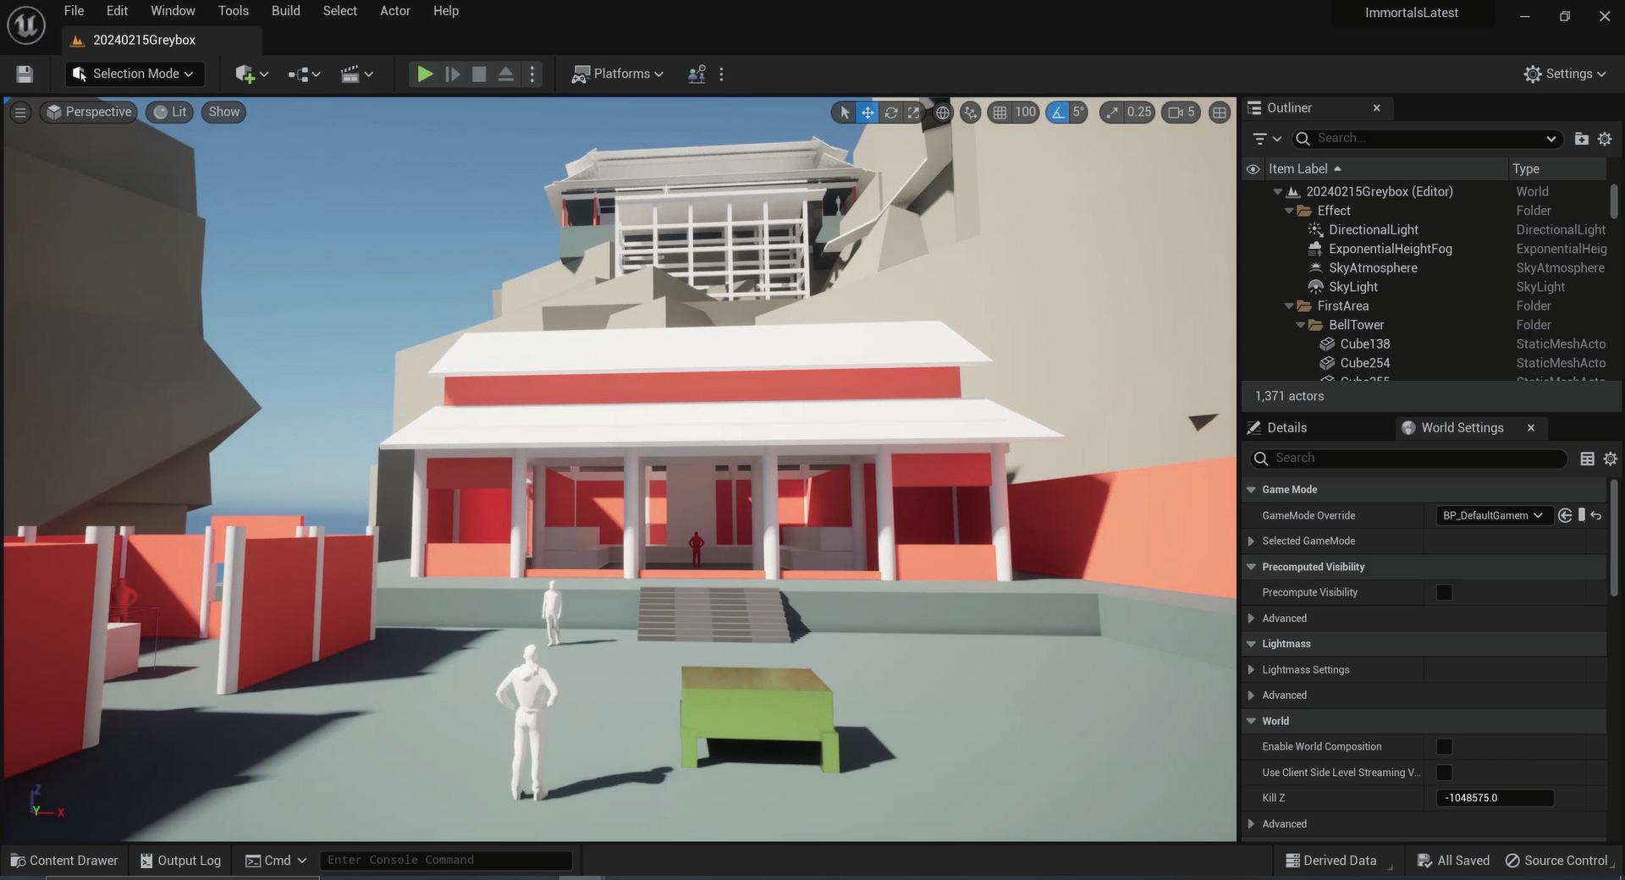This screenshot has width=1625, height=880.
Task: Open the Build menu
Action: [285, 11]
